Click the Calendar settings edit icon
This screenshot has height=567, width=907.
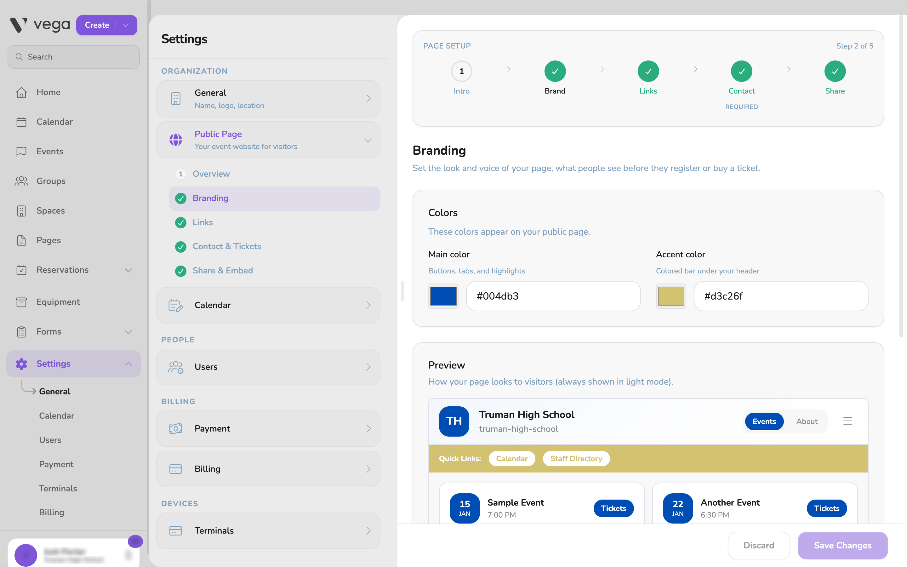(x=175, y=305)
